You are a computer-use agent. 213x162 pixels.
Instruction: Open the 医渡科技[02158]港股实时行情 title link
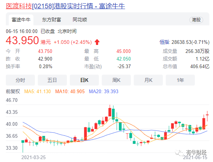tap(65, 6)
